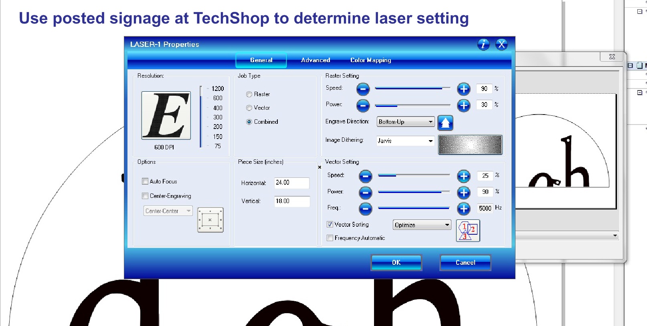The width and height of the screenshot is (647, 326).
Task: Decrease vector frequency with minus button
Action: (365, 209)
